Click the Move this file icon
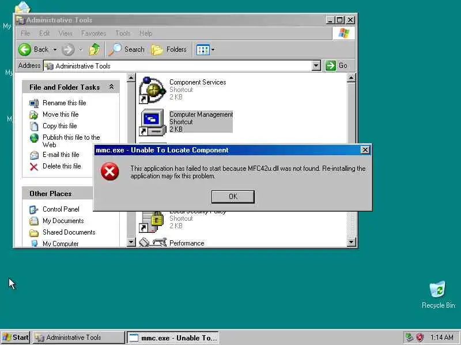The width and height of the screenshot is (461, 345). [34, 114]
